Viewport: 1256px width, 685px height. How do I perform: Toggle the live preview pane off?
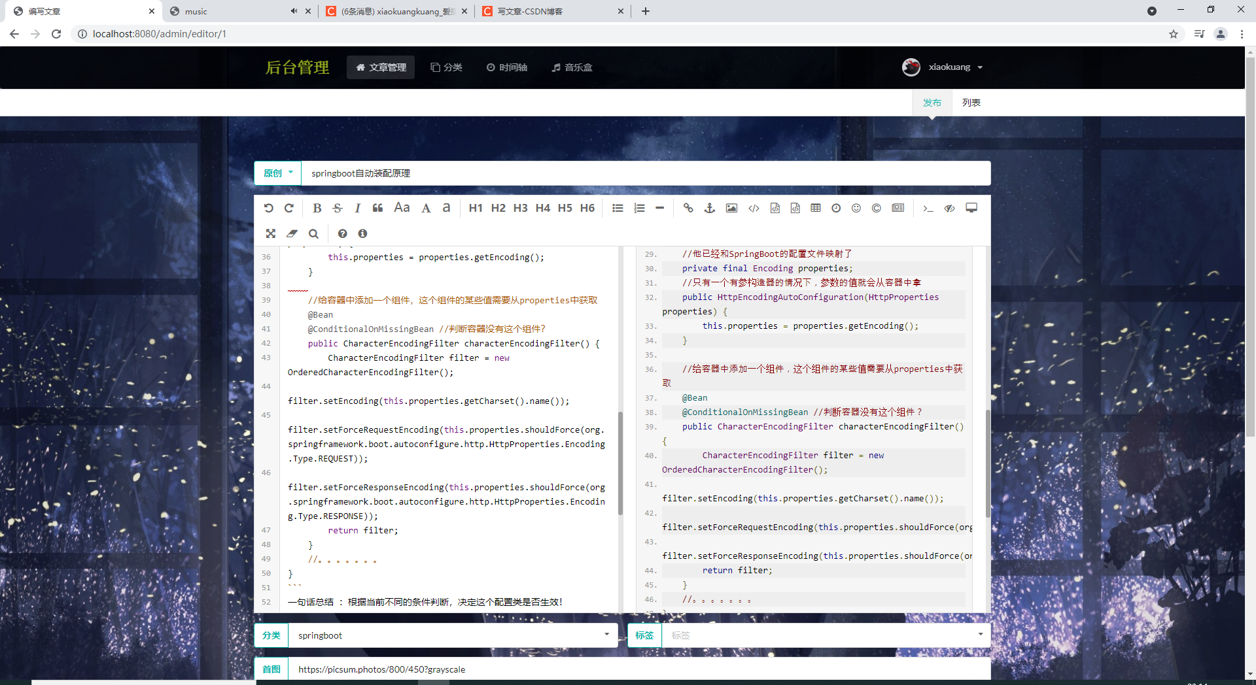click(x=949, y=208)
